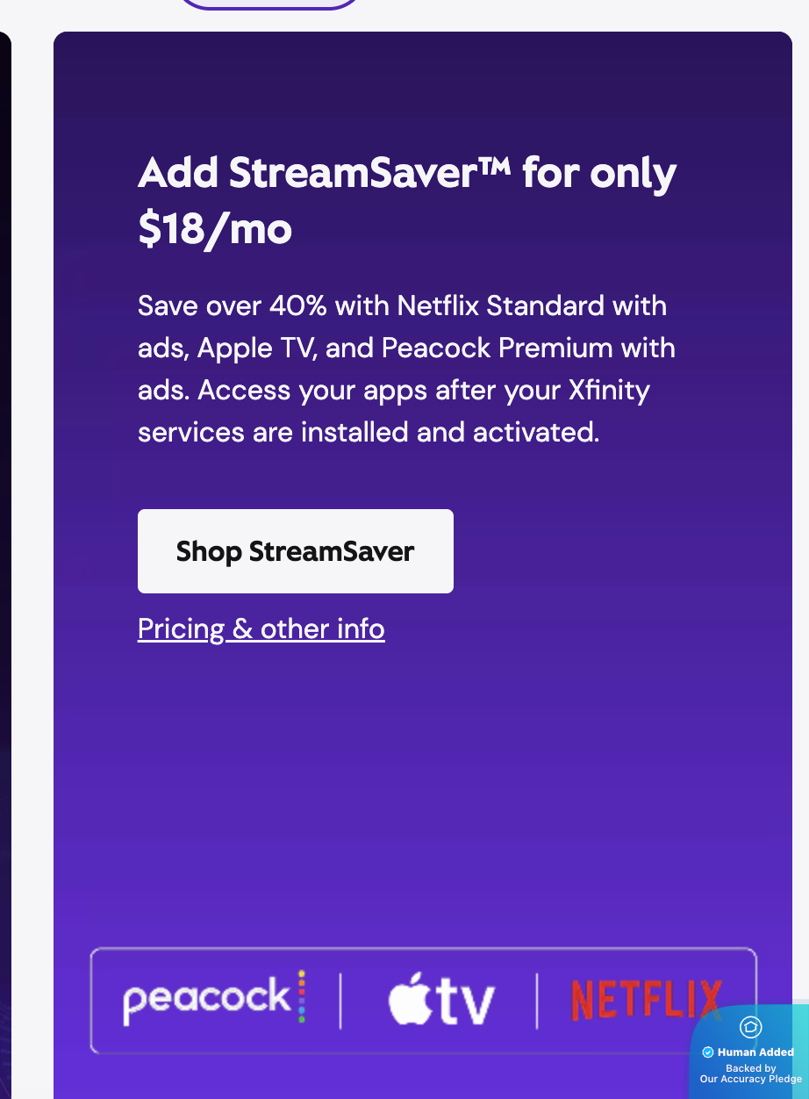Click the divider between Apple TV and Netflix
The image size is (809, 1099).
click(537, 1000)
